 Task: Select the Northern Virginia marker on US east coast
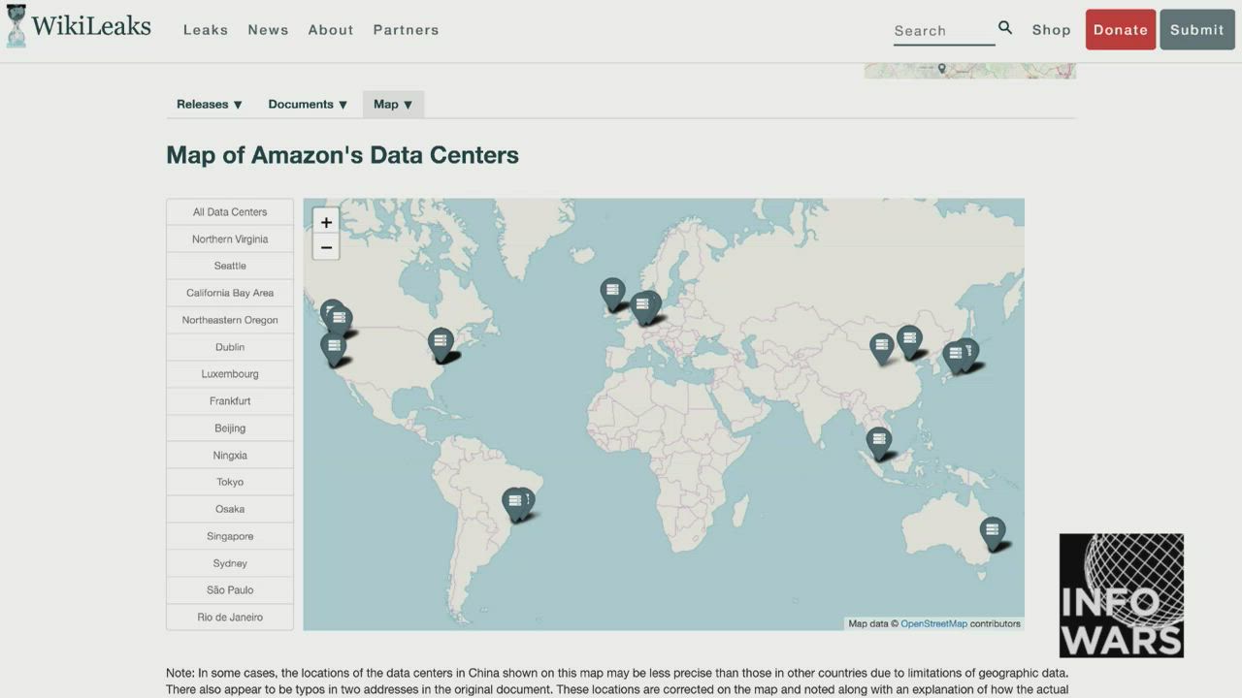point(441,342)
